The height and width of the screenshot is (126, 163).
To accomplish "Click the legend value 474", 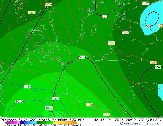I will (x=7, y=125).
